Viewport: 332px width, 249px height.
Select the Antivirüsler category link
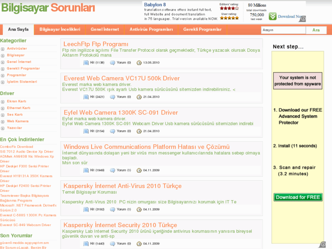point(17,48)
